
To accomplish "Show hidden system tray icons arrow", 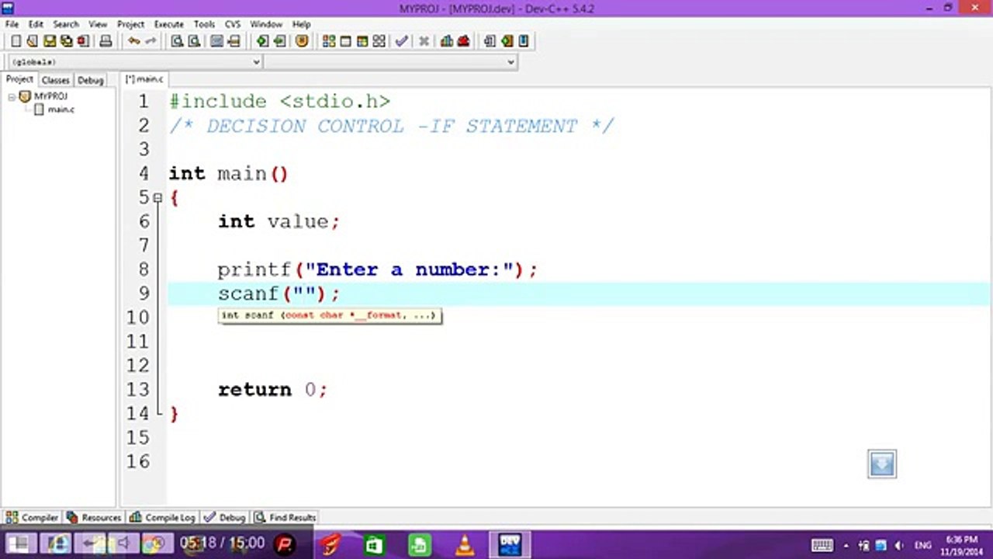I will click(x=846, y=546).
